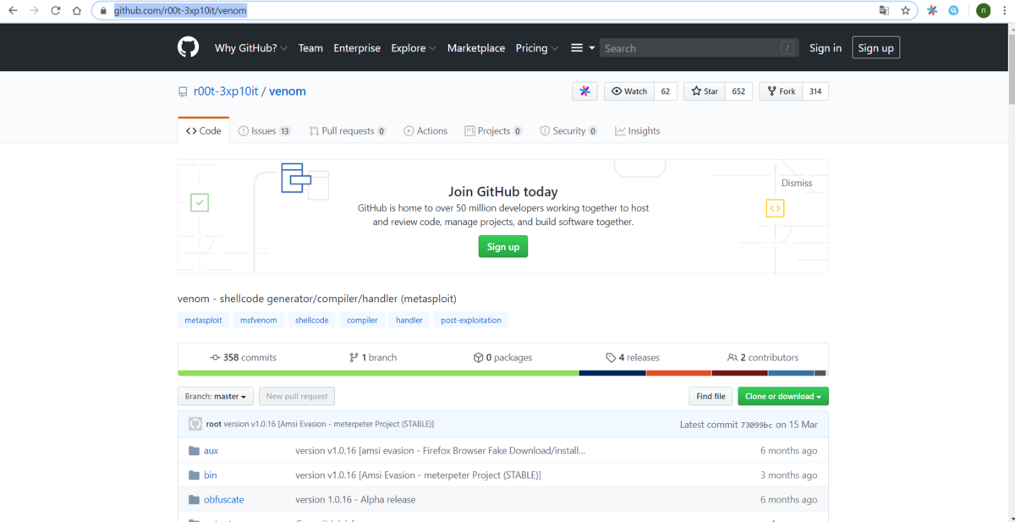Click the folder icon for aux
Viewport: 1015px width, 522px height.
pyautogui.click(x=194, y=451)
